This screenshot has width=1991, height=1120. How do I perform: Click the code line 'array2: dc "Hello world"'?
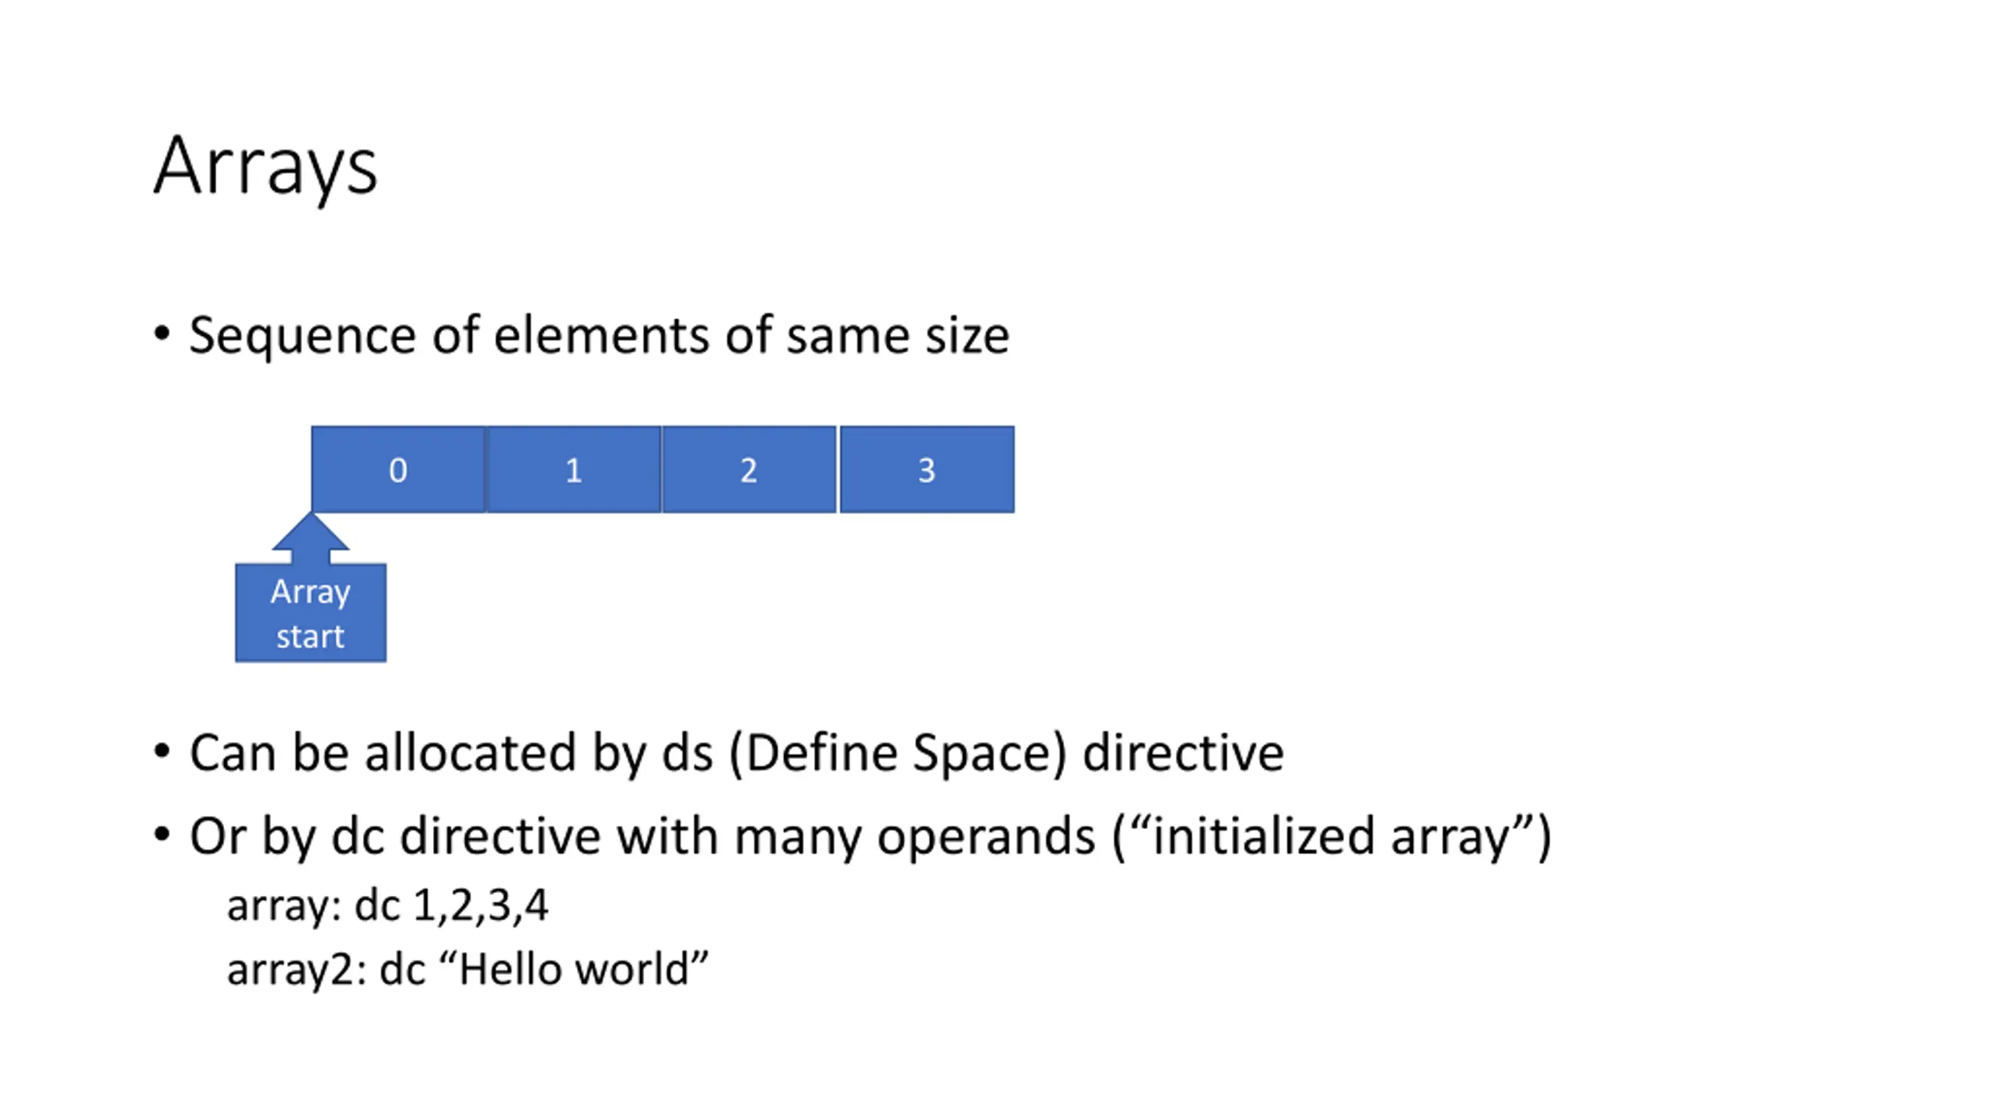(467, 969)
